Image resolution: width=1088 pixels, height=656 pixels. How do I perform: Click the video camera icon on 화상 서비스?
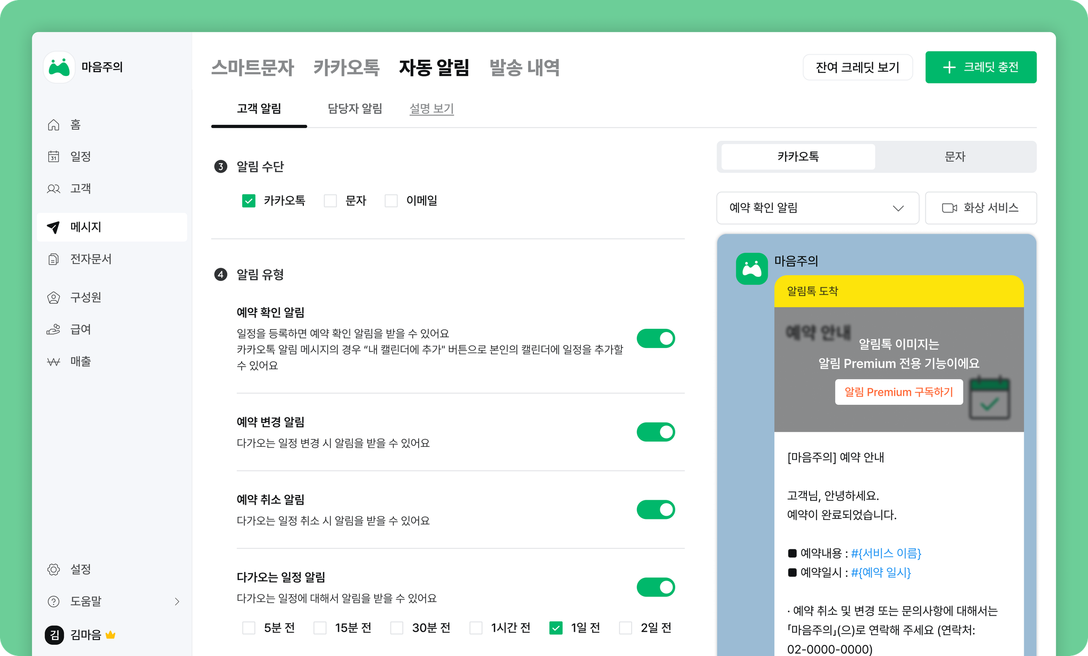click(x=949, y=208)
